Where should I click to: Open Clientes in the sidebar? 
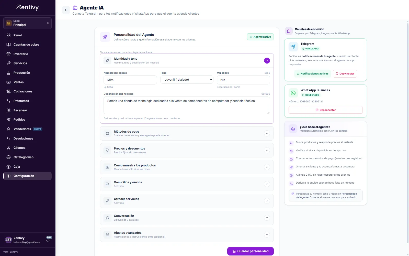pos(27,148)
